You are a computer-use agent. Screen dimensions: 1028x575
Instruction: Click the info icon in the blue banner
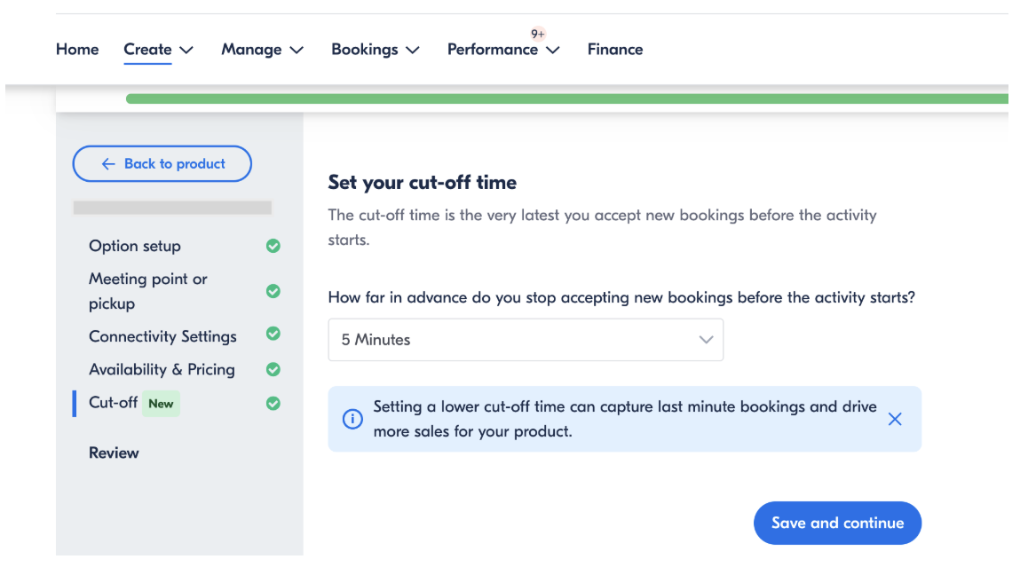[x=352, y=420]
